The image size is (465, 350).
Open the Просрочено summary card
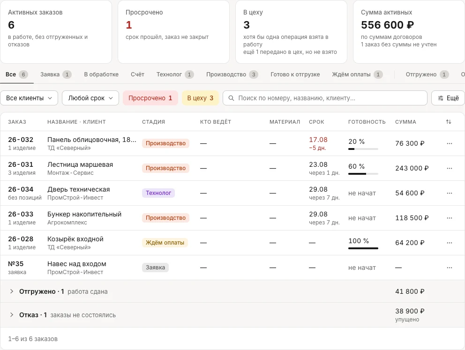pyautogui.click(x=173, y=32)
